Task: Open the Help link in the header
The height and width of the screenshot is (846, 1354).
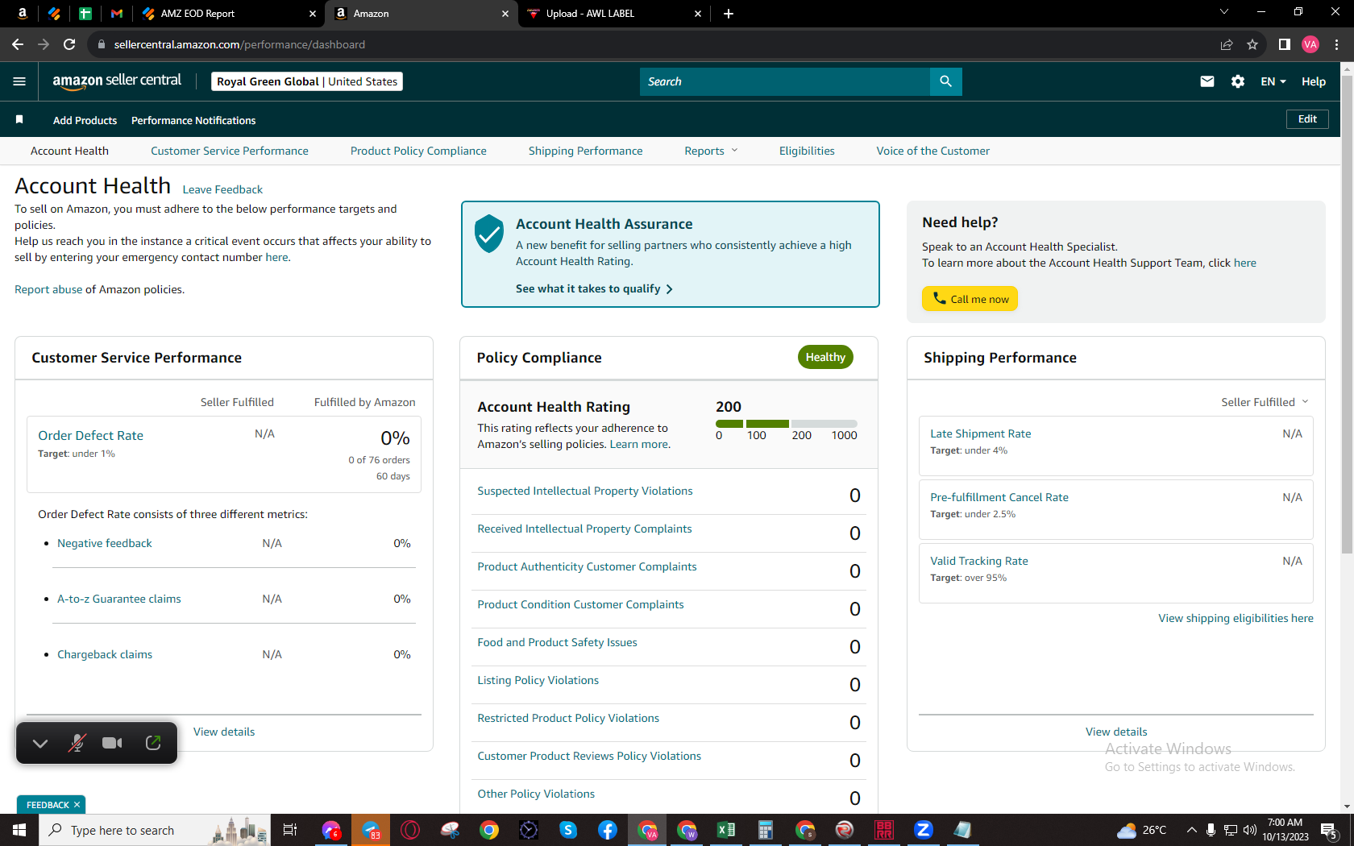Action: point(1314,81)
